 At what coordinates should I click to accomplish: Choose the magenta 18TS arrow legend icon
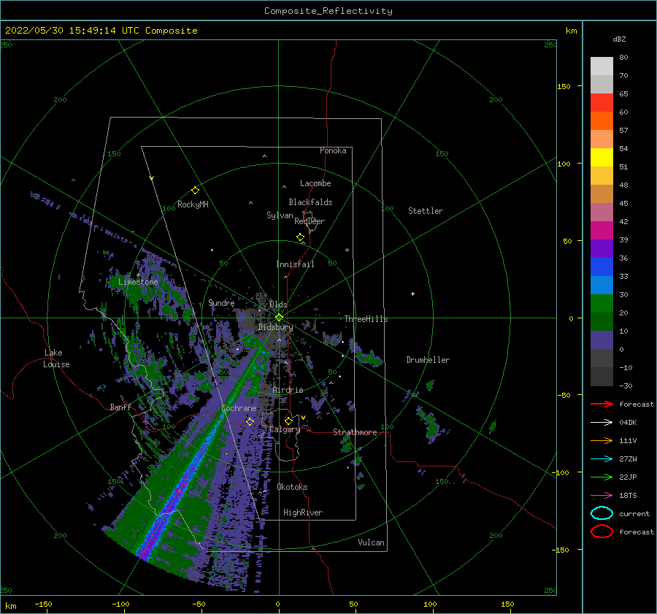point(602,496)
